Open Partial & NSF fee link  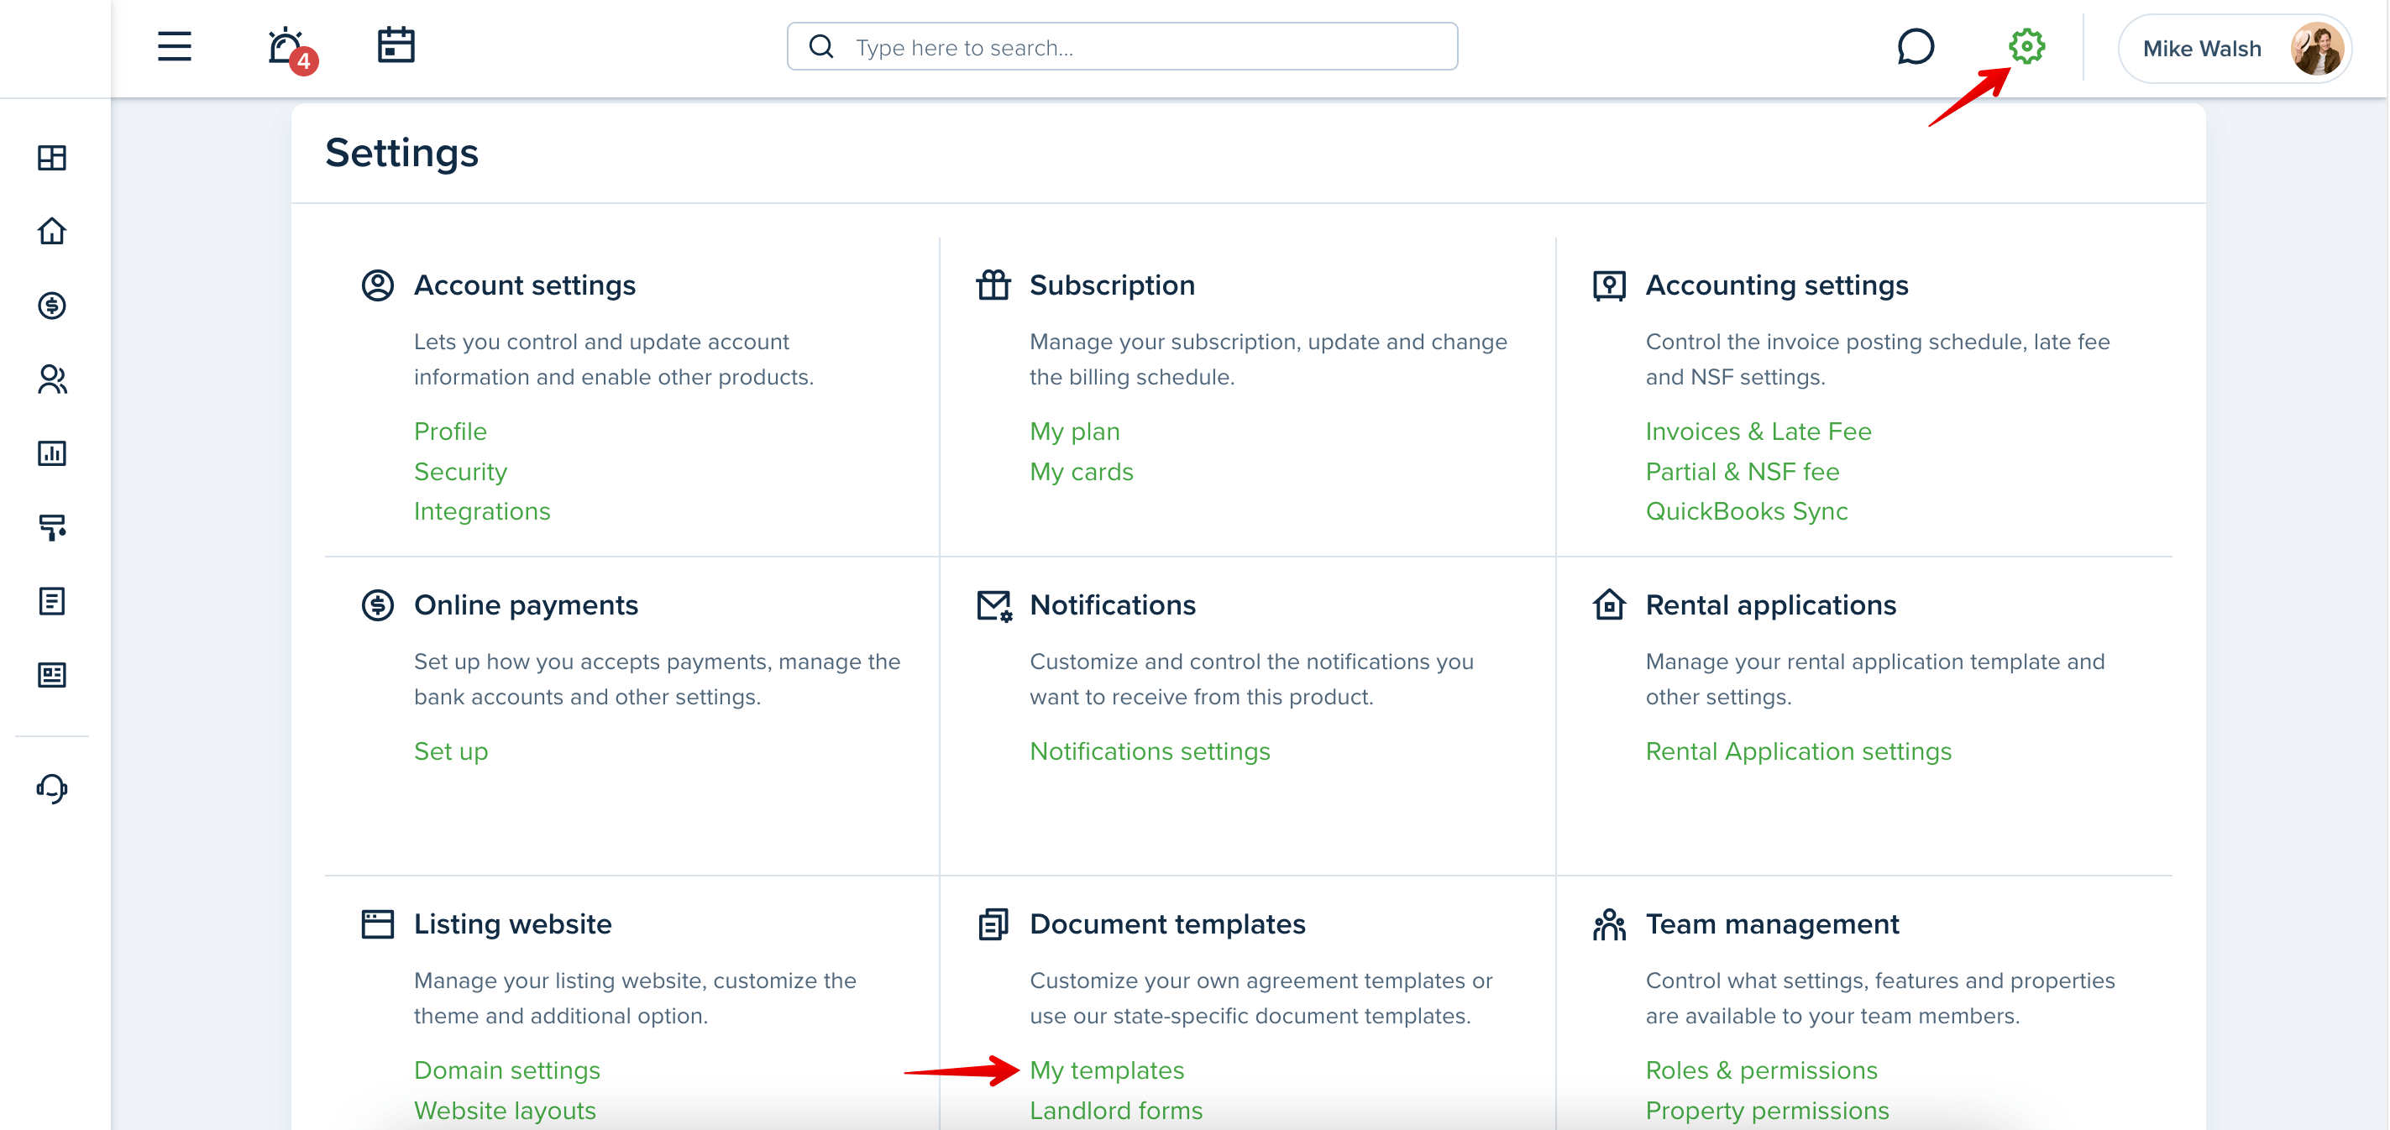(x=1743, y=471)
